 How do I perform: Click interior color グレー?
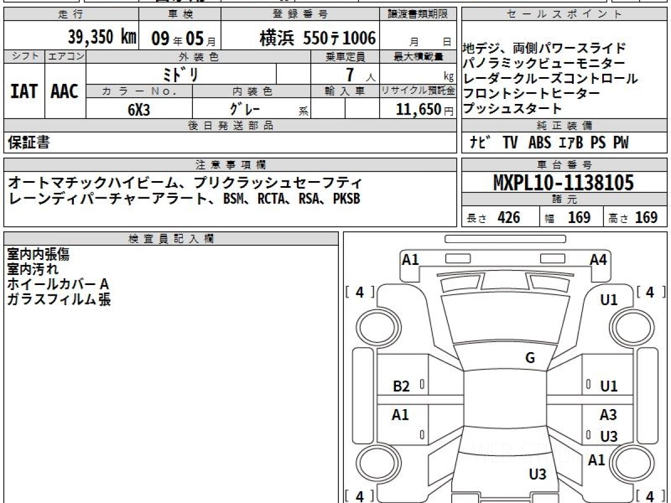(x=245, y=109)
